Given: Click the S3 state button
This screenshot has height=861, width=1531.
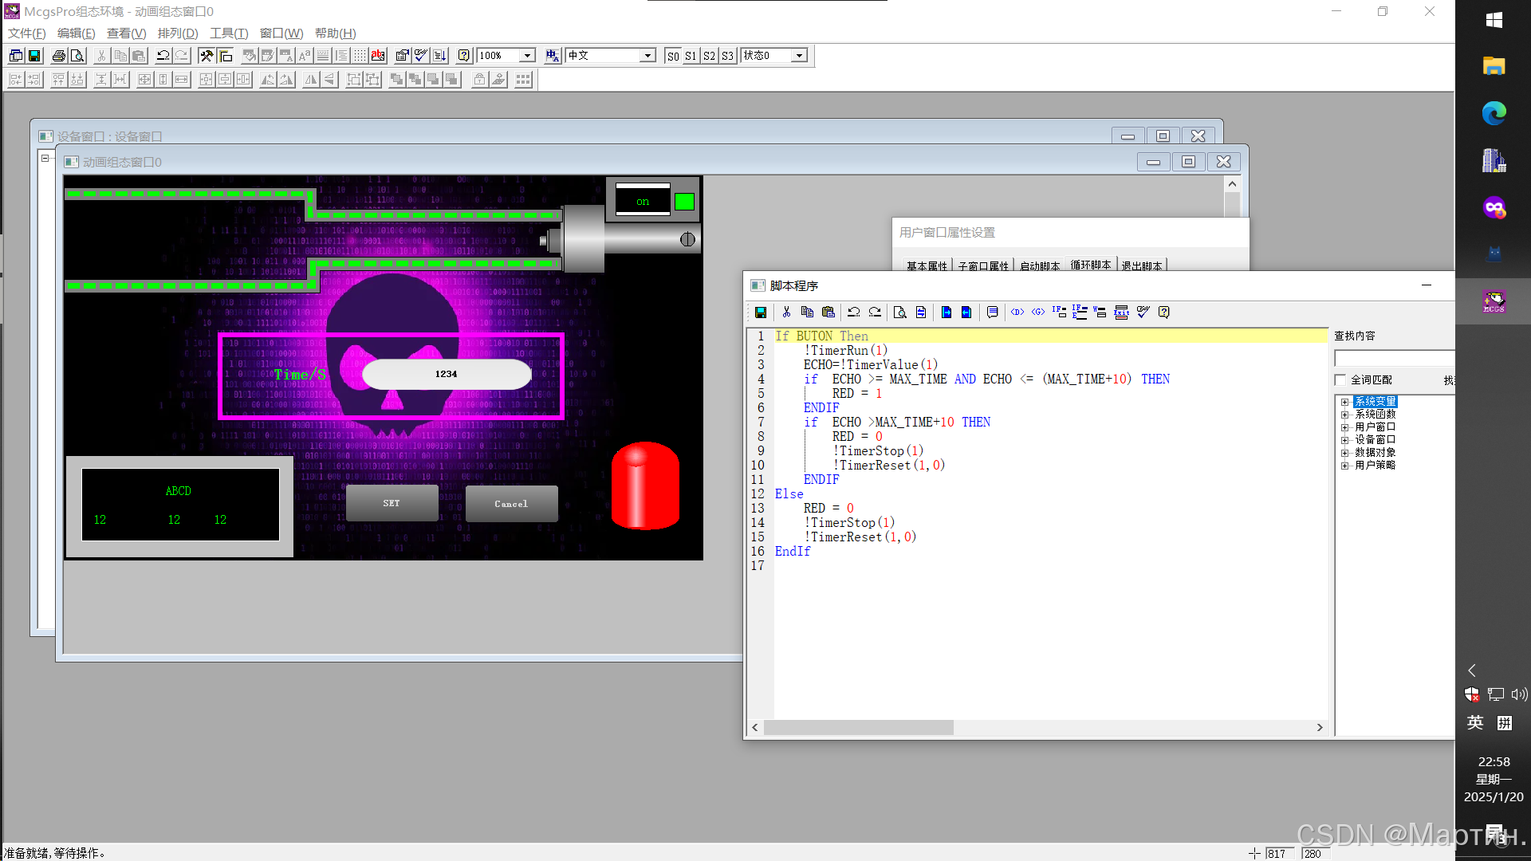Looking at the screenshot, I should (727, 56).
